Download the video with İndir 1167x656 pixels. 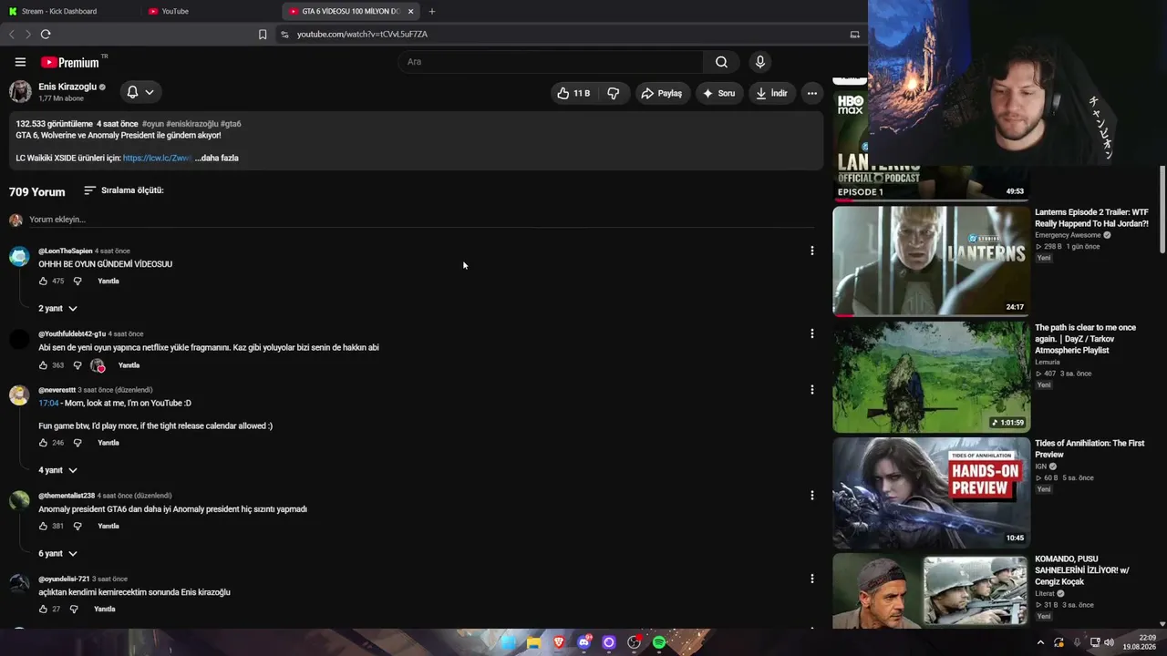click(x=771, y=93)
